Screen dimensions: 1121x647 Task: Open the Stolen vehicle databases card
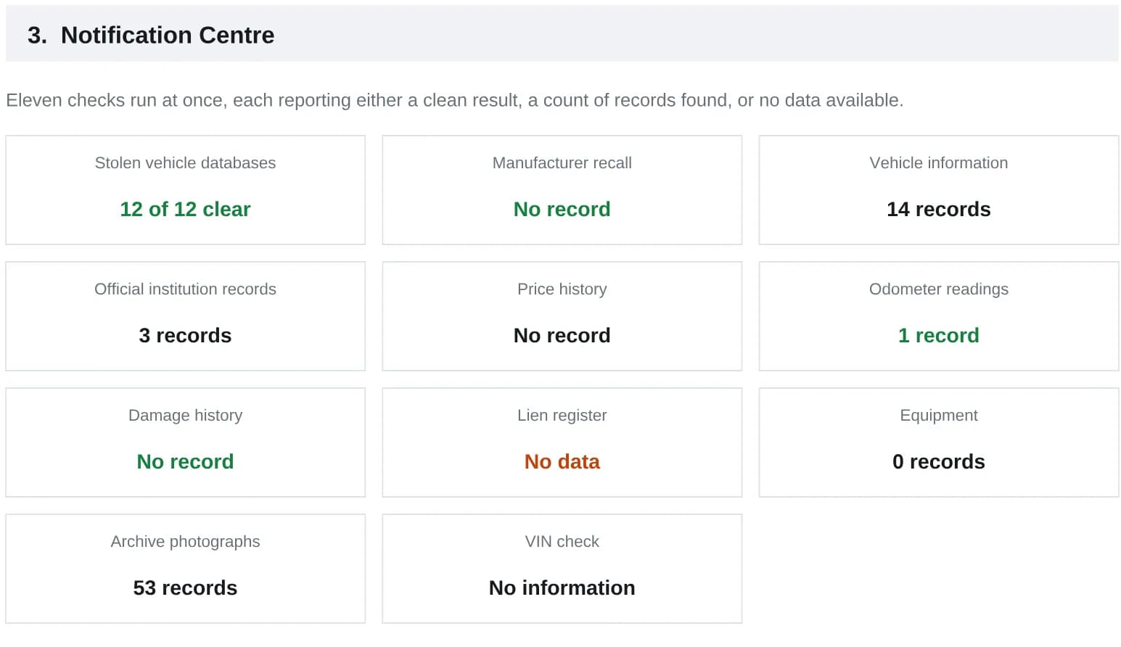tap(185, 190)
